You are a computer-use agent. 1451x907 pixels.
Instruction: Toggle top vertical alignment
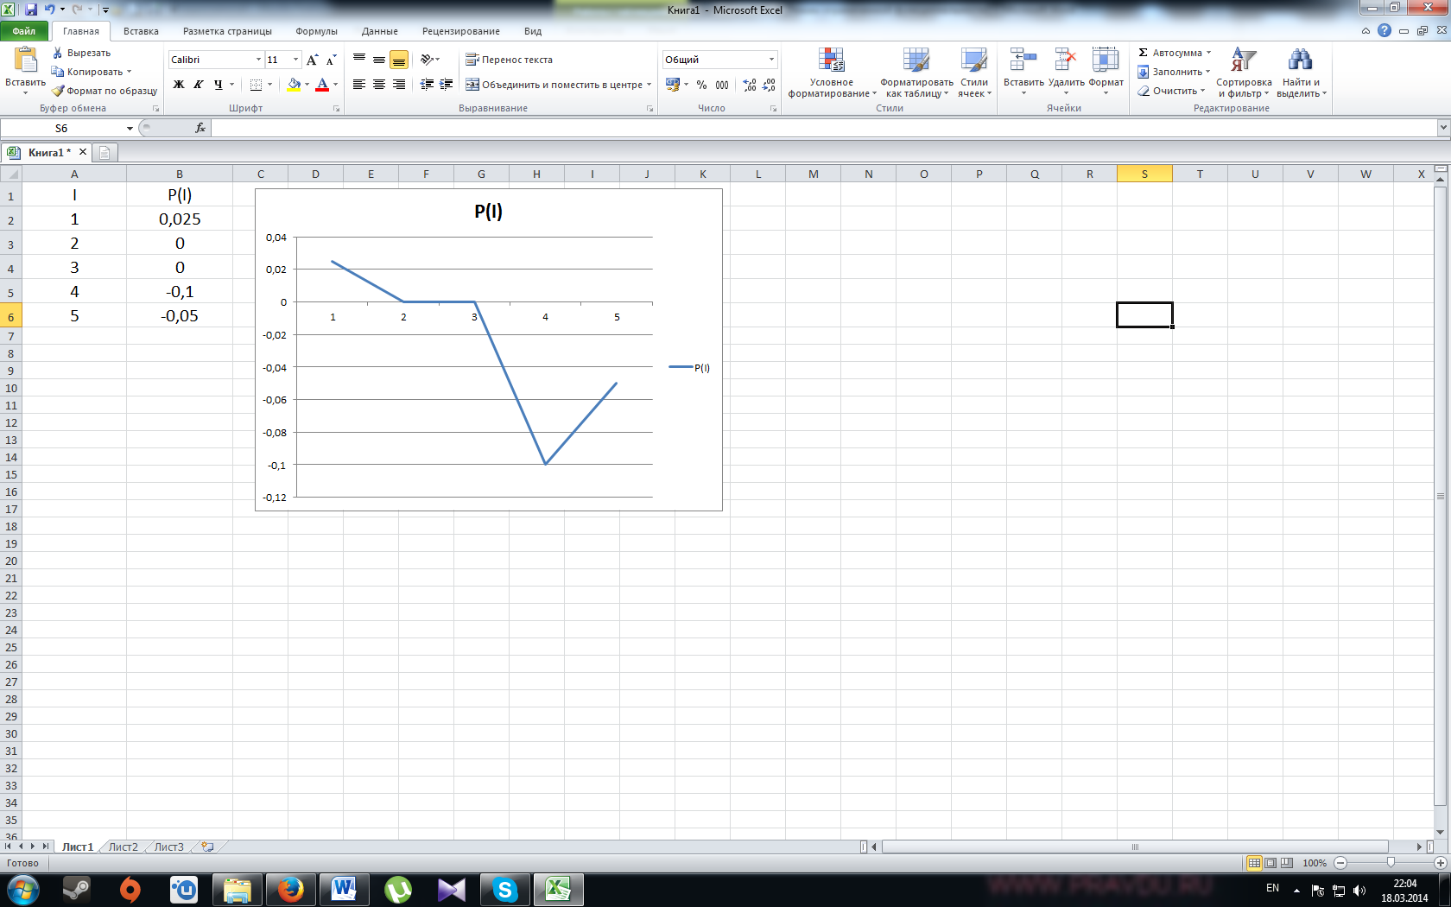click(359, 60)
